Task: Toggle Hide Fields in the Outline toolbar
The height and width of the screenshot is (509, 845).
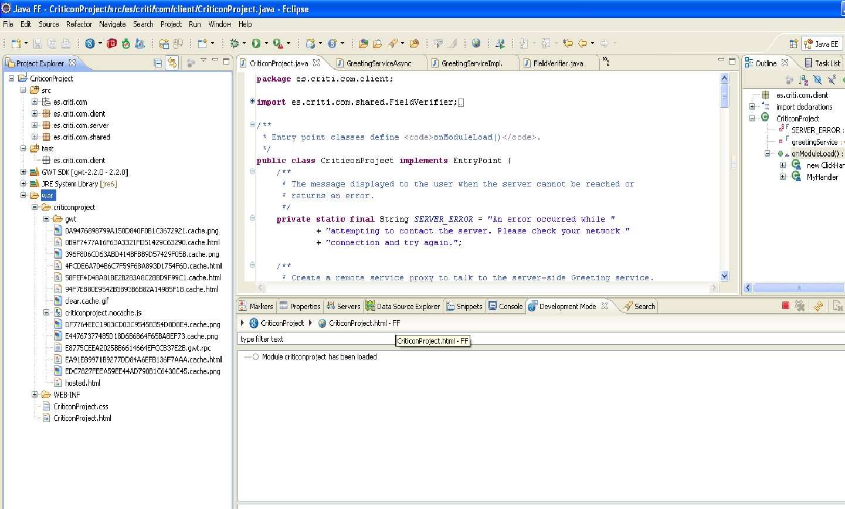Action: (x=818, y=80)
